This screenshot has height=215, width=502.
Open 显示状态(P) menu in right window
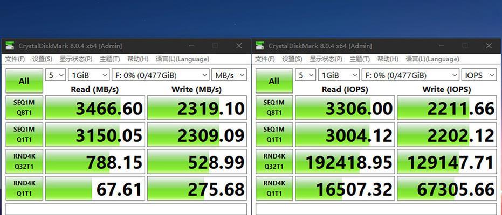point(326,59)
